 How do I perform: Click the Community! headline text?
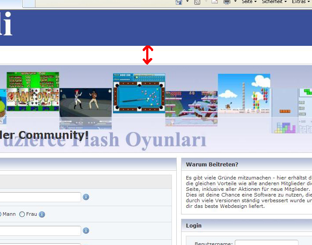tap(53, 135)
